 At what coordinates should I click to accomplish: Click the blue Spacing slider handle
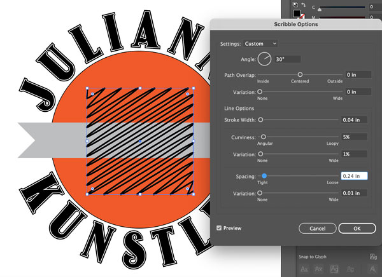coord(264,175)
